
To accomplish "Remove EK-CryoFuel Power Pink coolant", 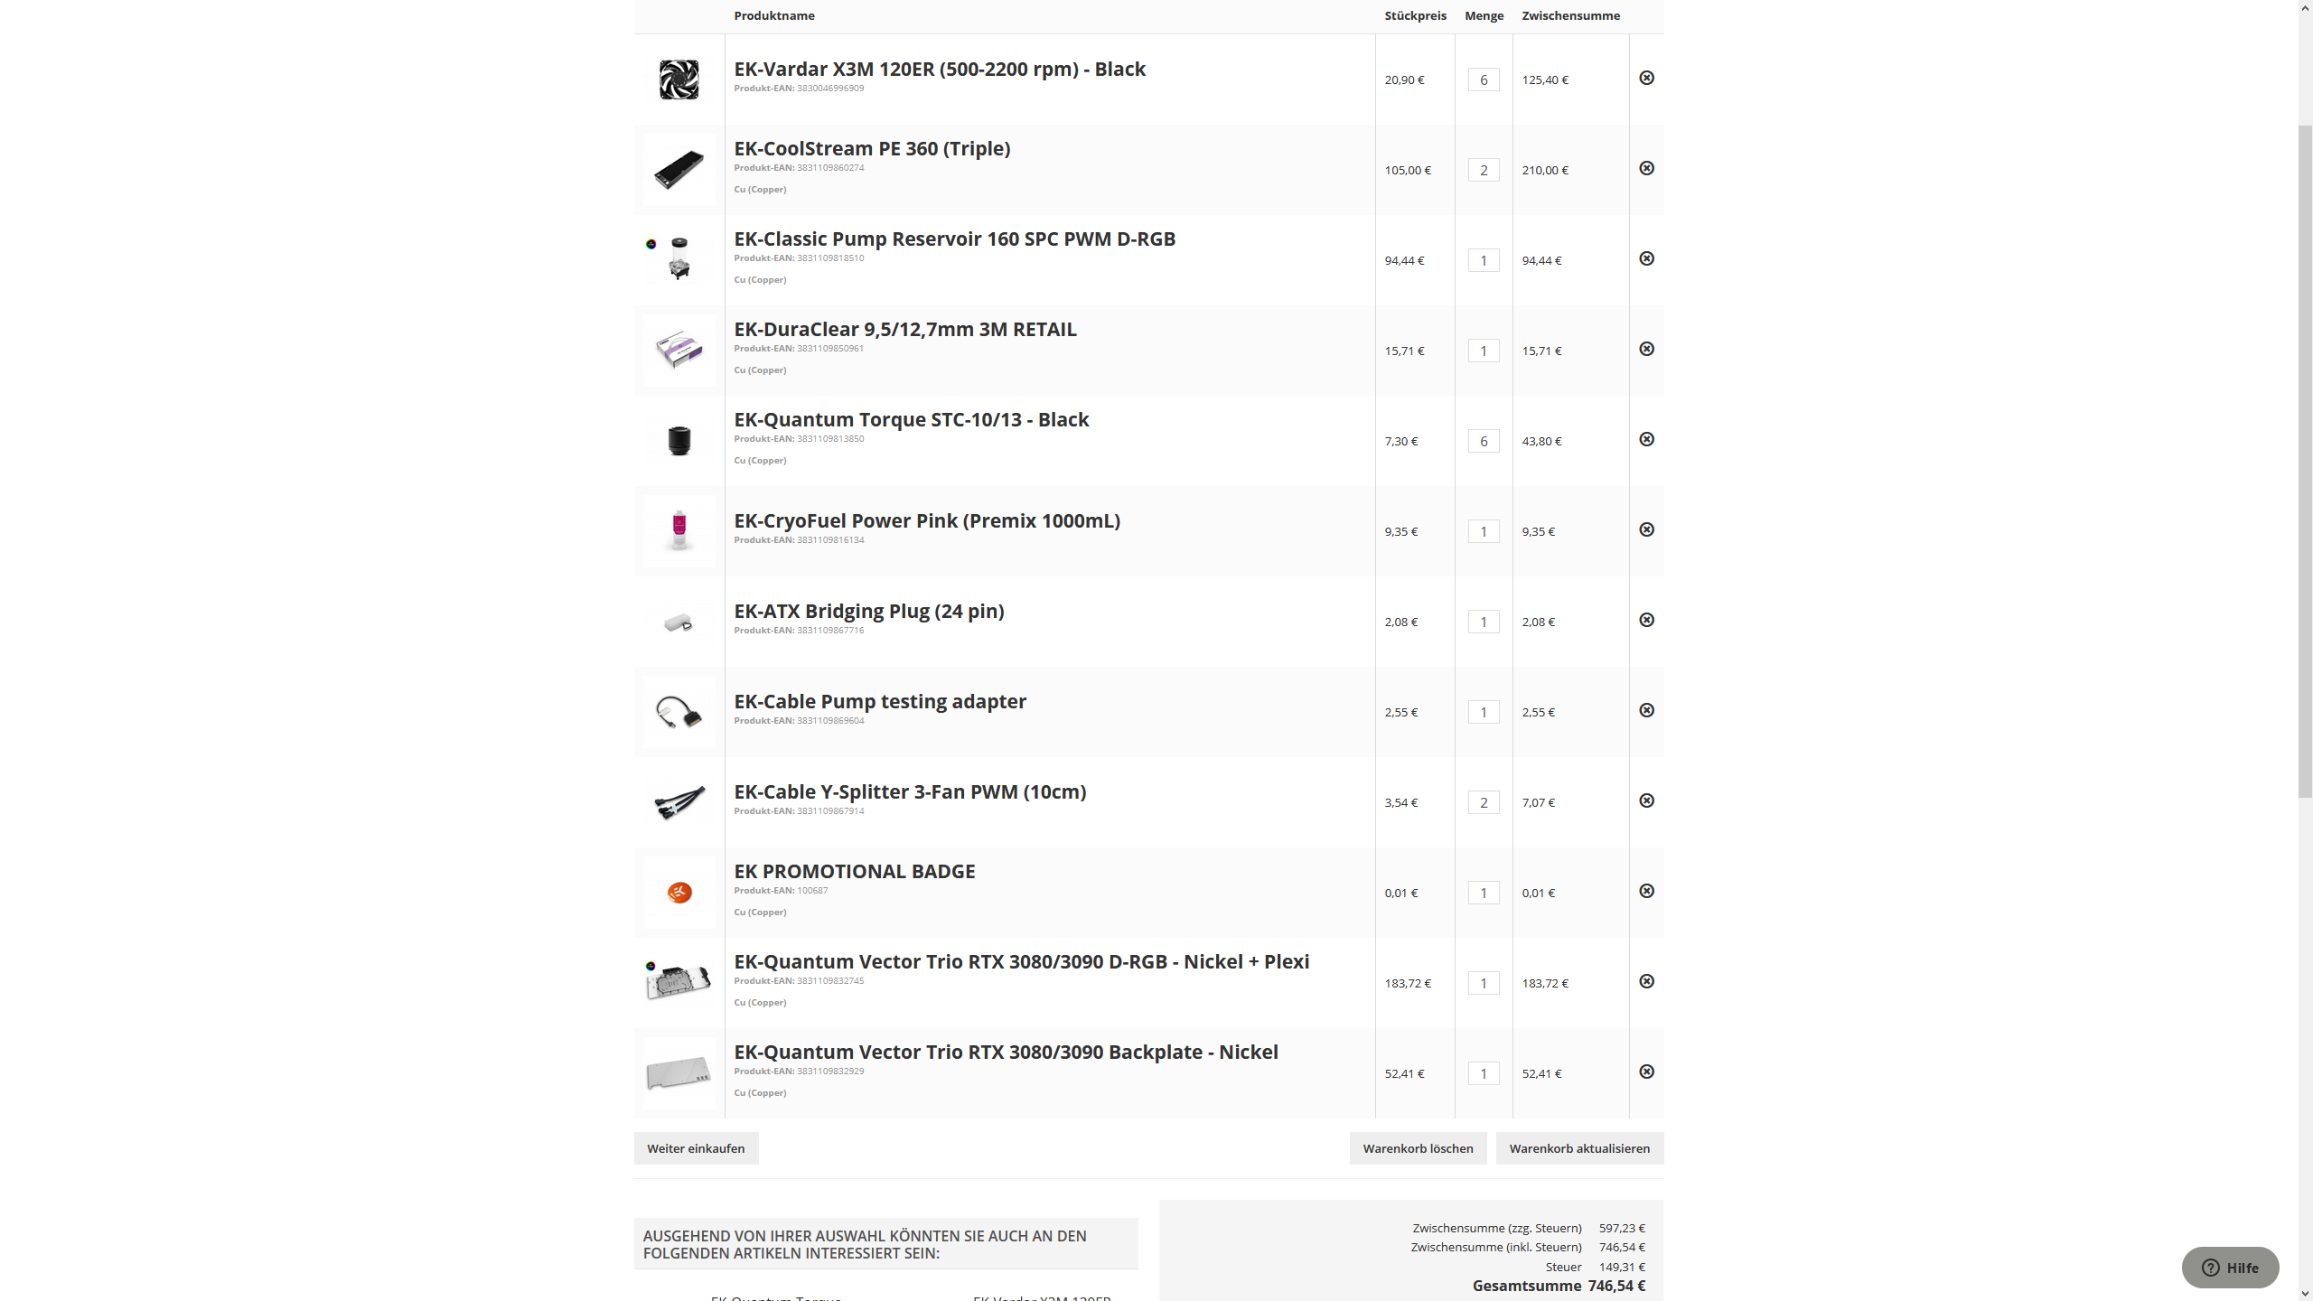I will tap(1646, 529).
